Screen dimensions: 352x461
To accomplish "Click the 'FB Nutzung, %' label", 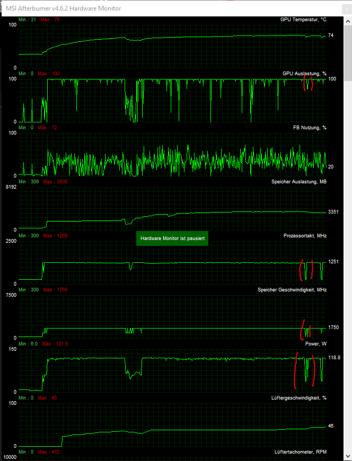I will [310, 128].
